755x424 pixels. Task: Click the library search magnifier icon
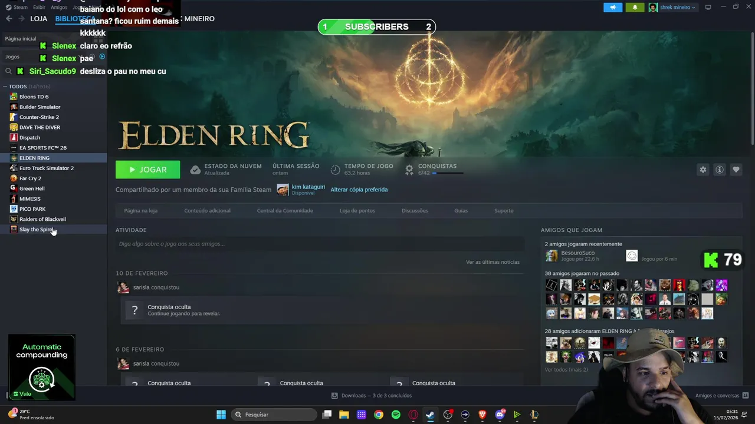8,71
